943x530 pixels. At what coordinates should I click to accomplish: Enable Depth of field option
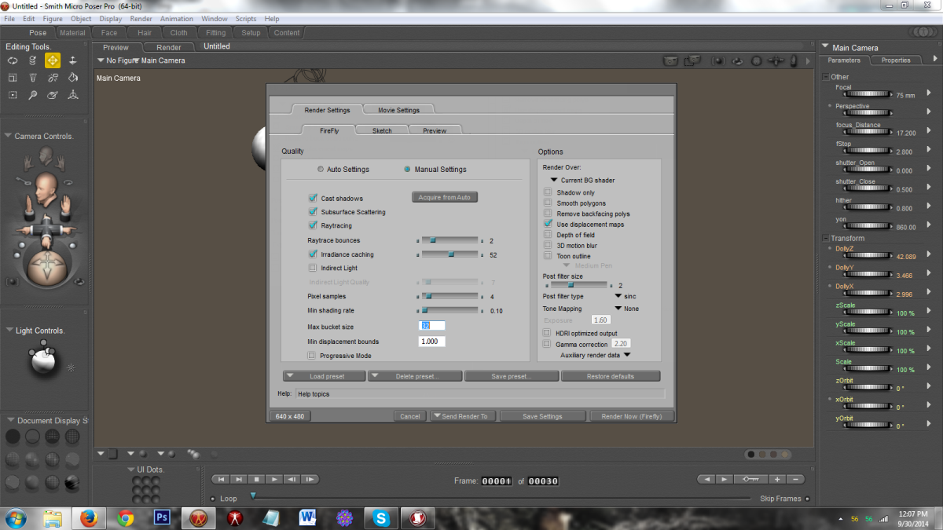549,235
